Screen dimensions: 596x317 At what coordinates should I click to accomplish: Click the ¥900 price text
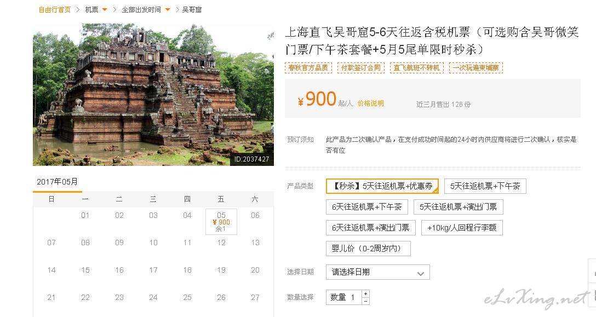[x=317, y=99]
